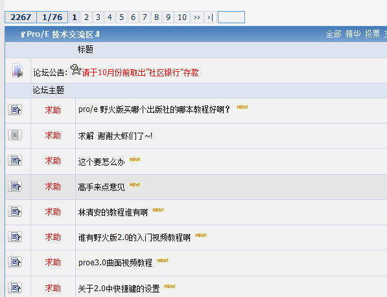Click topic icon beside 林清安的教程谁有啊 thread
The height and width of the screenshot is (297, 387).
pos(15,212)
